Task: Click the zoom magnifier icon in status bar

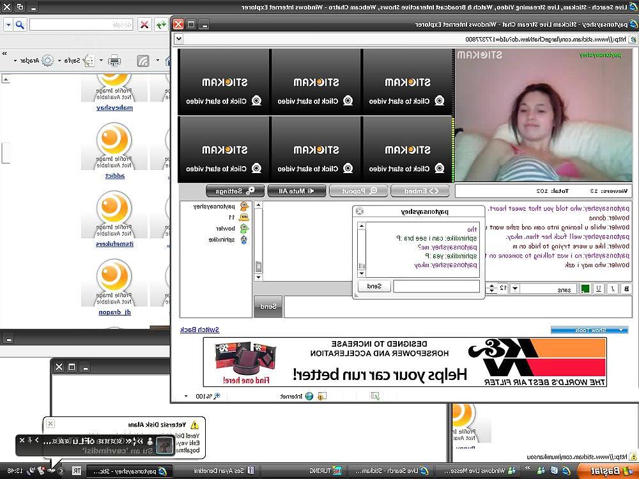Action: (217, 396)
